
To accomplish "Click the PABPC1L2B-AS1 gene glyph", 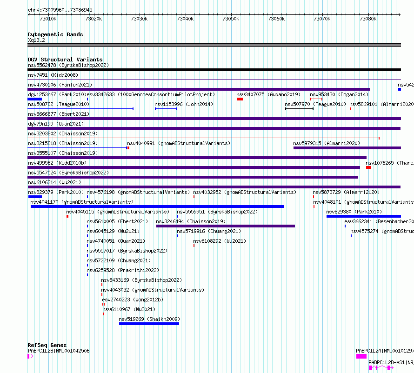I will (x=381, y=368).
